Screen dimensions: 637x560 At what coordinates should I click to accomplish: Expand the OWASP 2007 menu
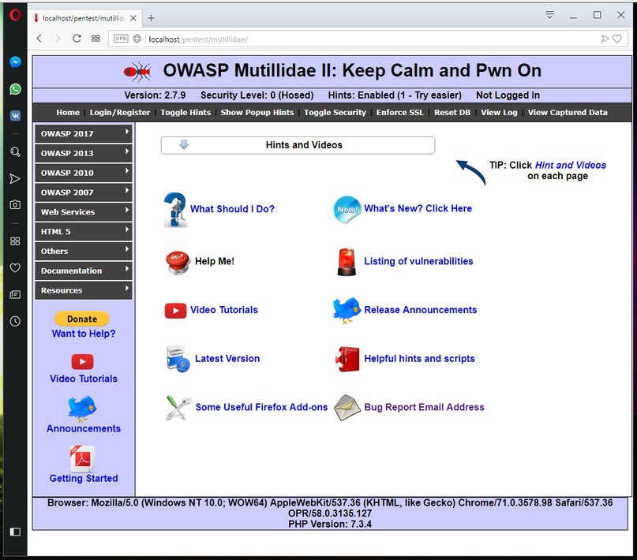(x=84, y=192)
